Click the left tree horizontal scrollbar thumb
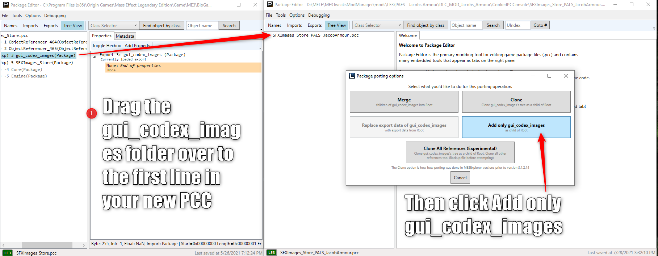Viewport: 658px width, 256px height. 47,245
